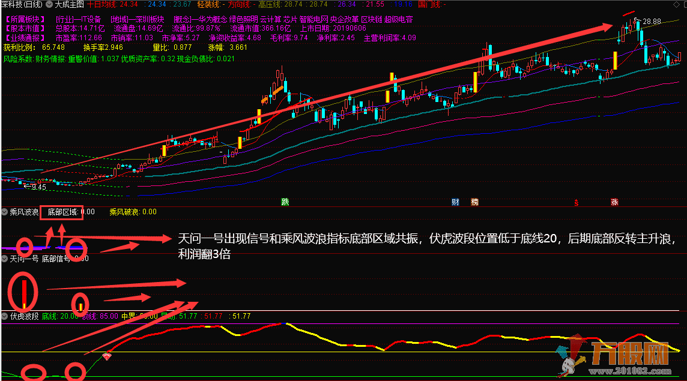This screenshot has width=687, height=381.
Task: Click the red $ event marker
Action: [x=576, y=202]
